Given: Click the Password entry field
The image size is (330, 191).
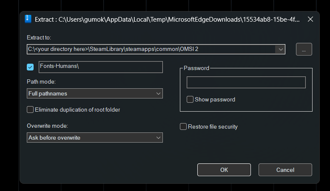Looking at the screenshot, I should click(246, 82).
